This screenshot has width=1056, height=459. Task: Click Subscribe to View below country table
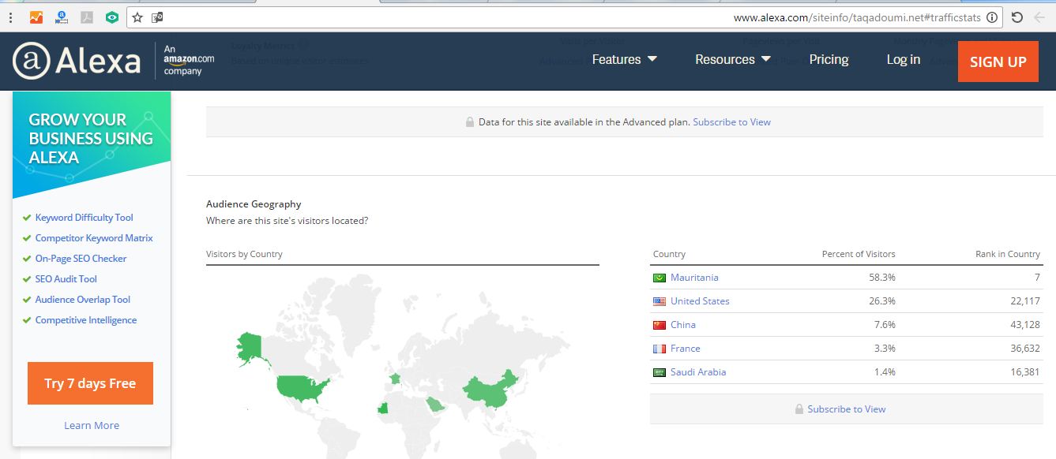pyautogui.click(x=846, y=409)
